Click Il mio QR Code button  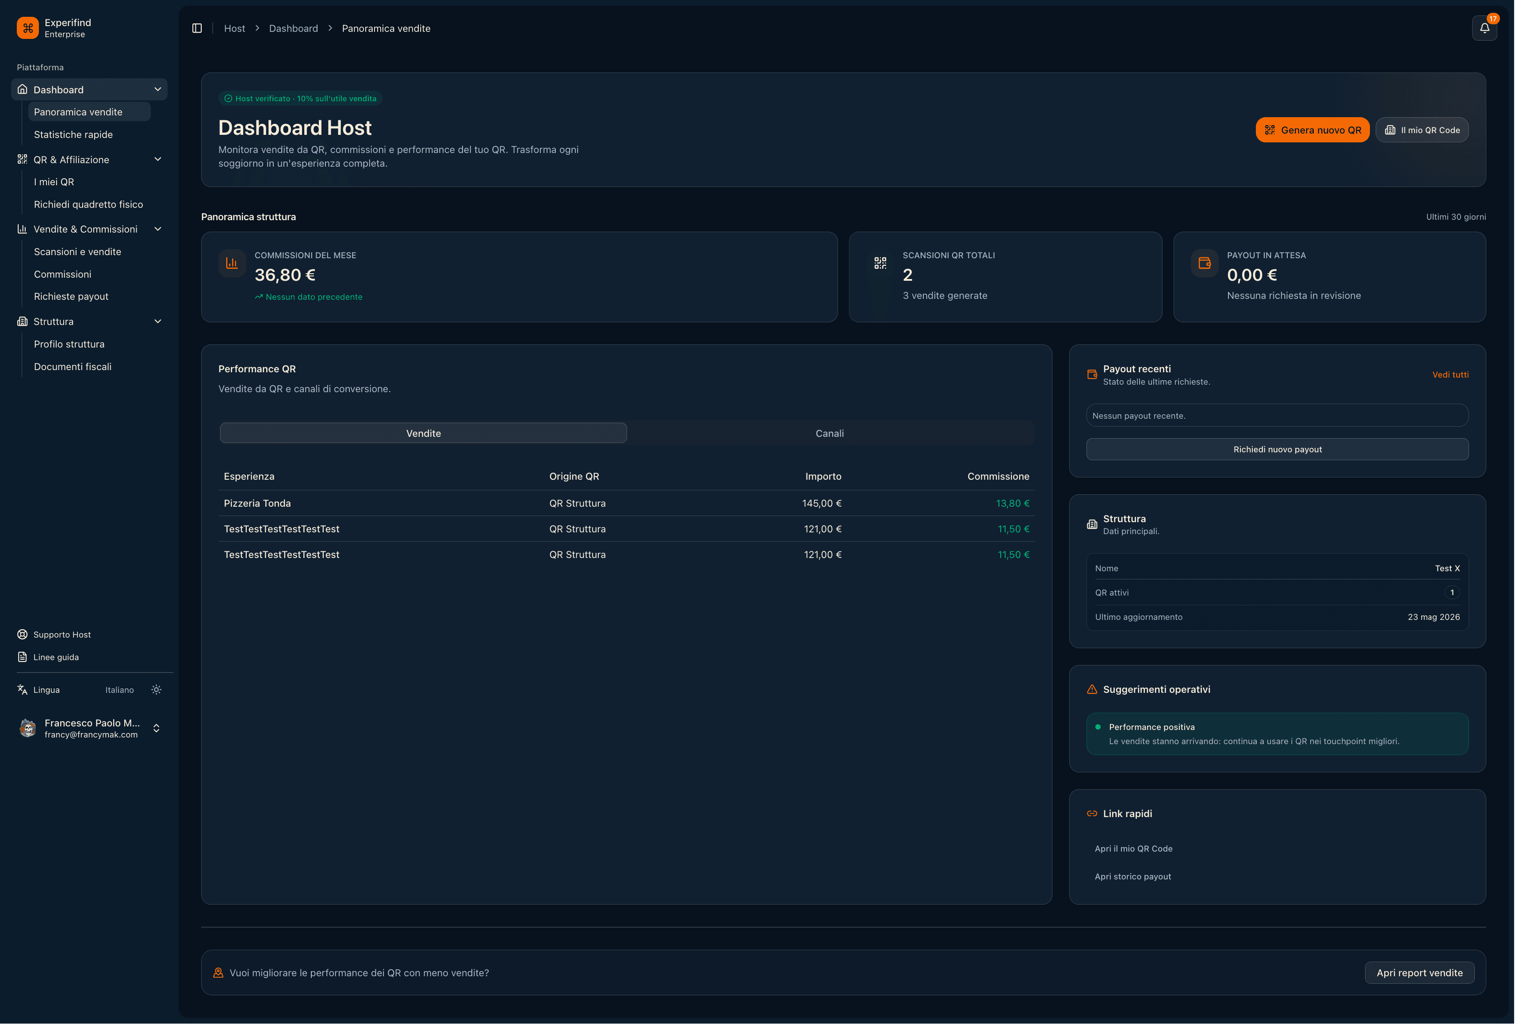tap(1422, 130)
